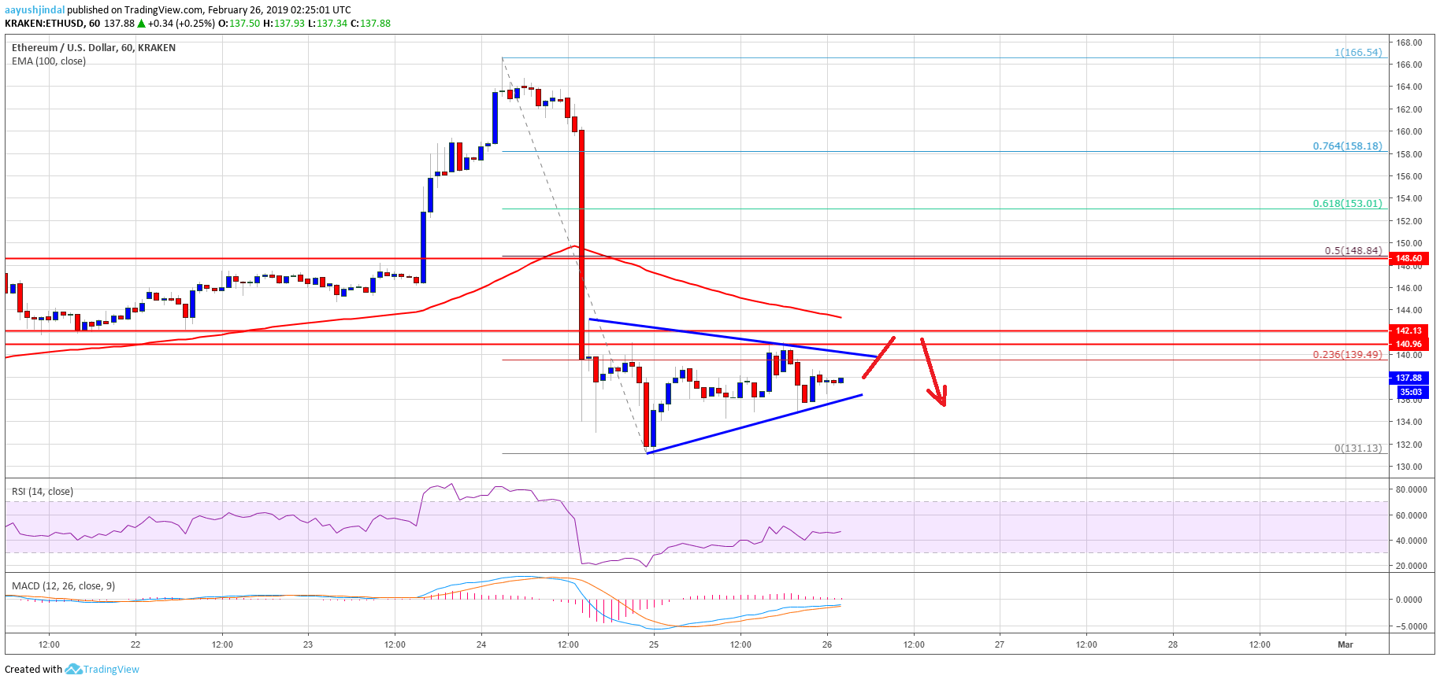Click the 0(131.13) Fibonacci label
Screen dimensions: 1440x683
[x=1358, y=449]
